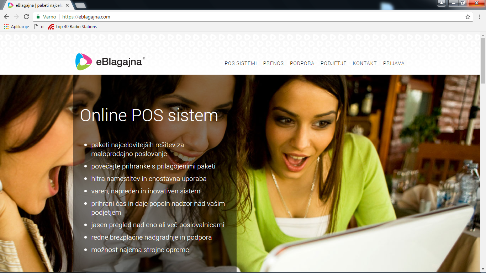
Task: Click "jasen pregled nad eno ali več poslovalnicami"
Action: (x=158, y=225)
